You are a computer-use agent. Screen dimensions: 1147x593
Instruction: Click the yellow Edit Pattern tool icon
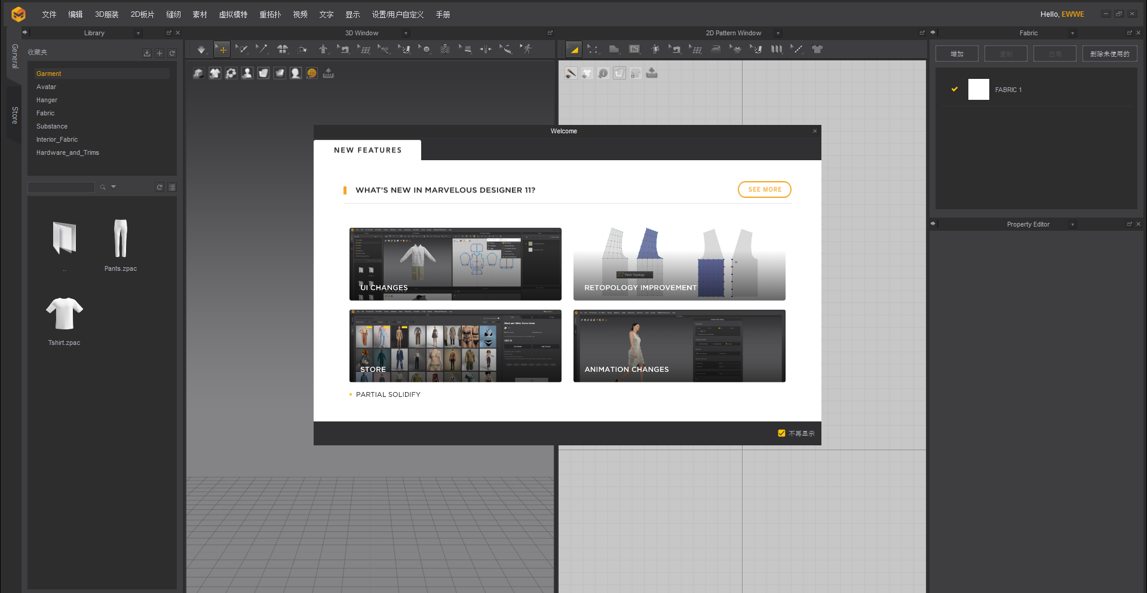573,50
